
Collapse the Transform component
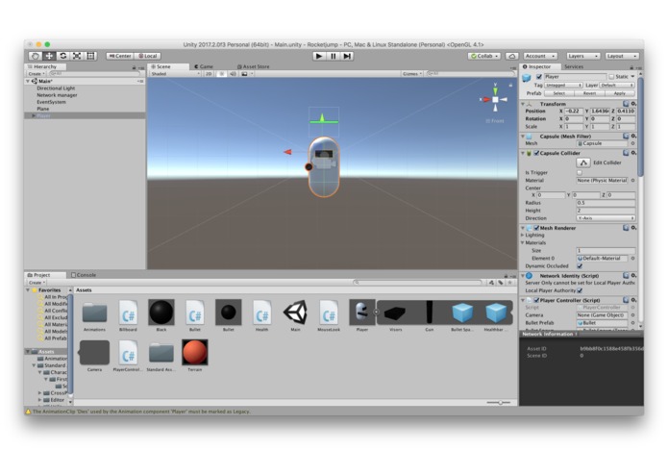click(523, 104)
